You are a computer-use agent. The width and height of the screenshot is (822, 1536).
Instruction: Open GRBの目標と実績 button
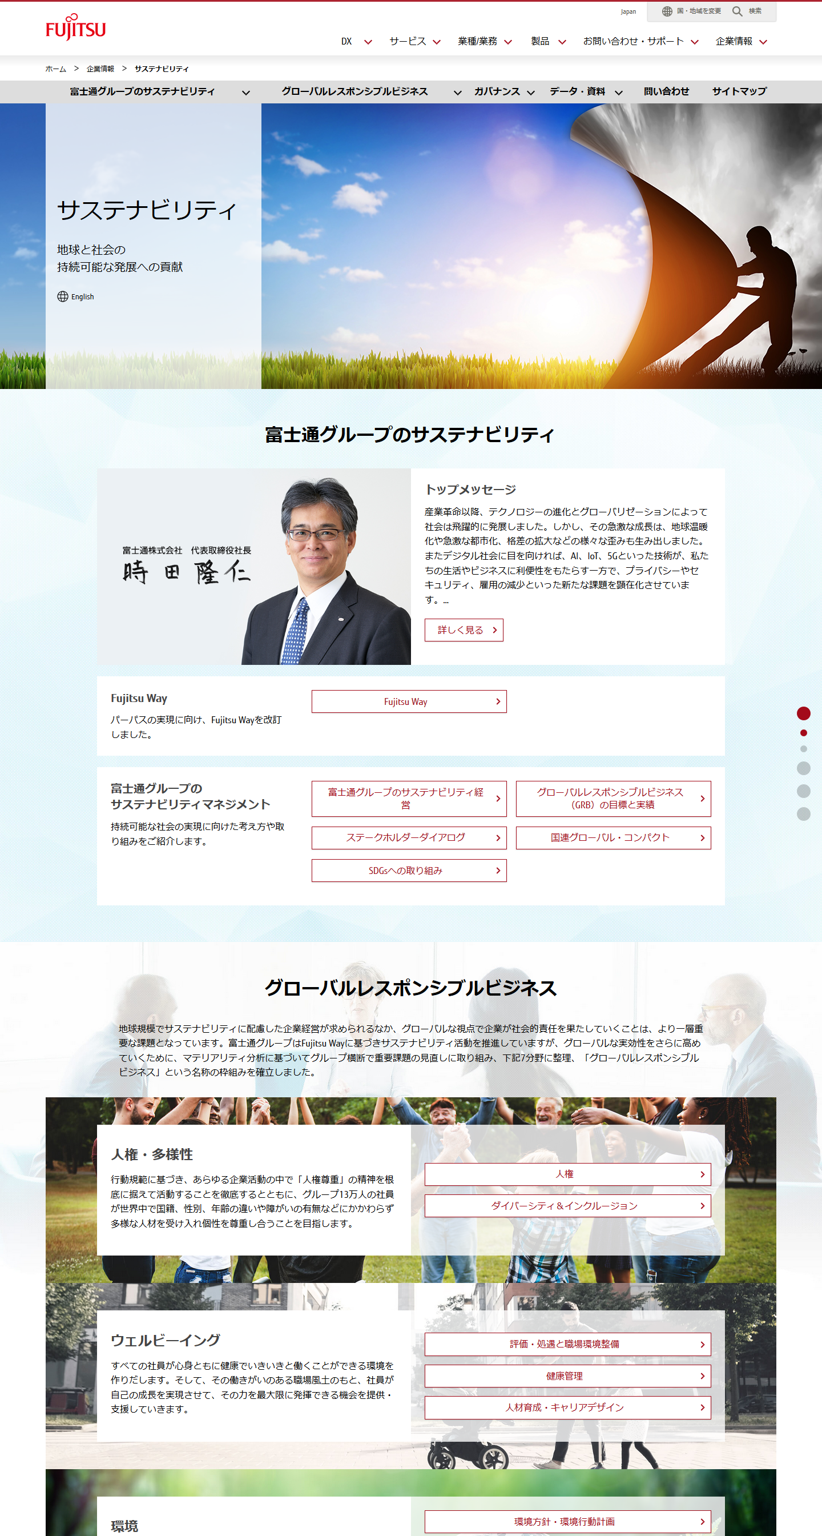pyautogui.click(x=614, y=799)
